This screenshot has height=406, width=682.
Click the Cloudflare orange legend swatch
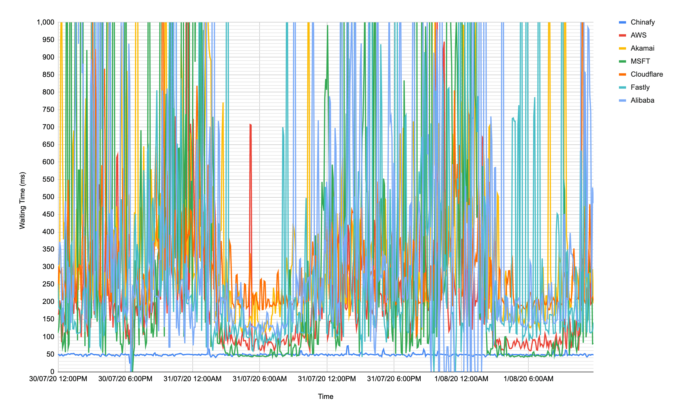pos(622,75)
